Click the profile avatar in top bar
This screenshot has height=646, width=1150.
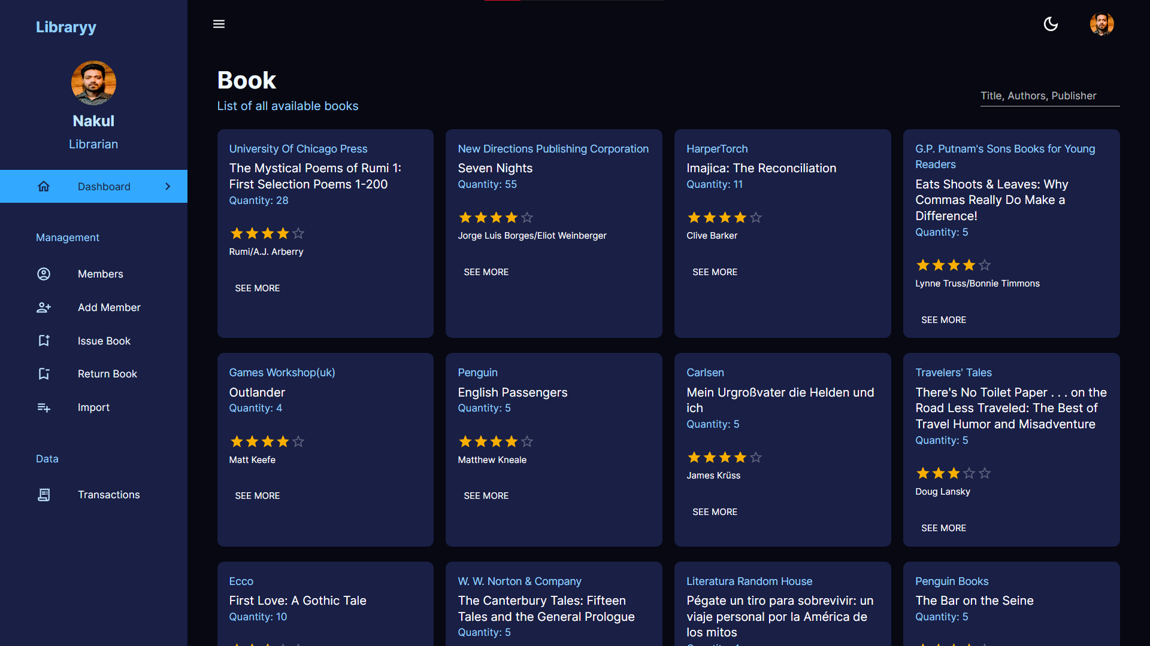1102,24
